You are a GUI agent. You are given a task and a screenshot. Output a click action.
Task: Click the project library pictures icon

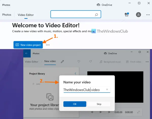(50, 97)
